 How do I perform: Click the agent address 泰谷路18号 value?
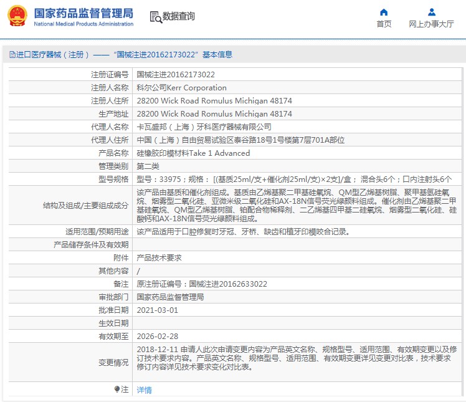[240, 140]
